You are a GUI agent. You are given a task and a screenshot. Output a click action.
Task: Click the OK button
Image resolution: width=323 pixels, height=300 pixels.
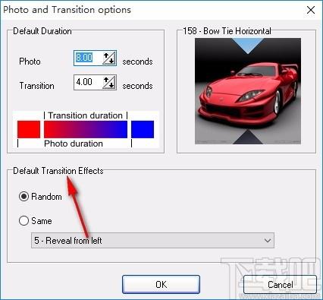click(161, 285)
